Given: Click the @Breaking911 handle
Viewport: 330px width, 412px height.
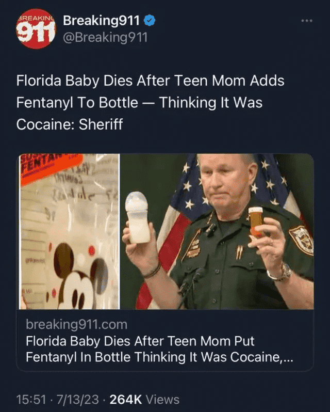Looking at the screenshot, I should [105, 37].
